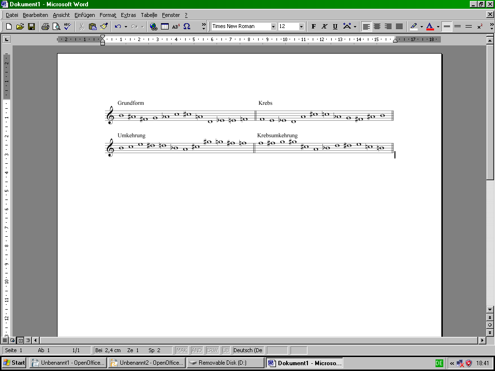
Task: Insert a hyperlink with the globe icon
Action: tap(154, 27)
